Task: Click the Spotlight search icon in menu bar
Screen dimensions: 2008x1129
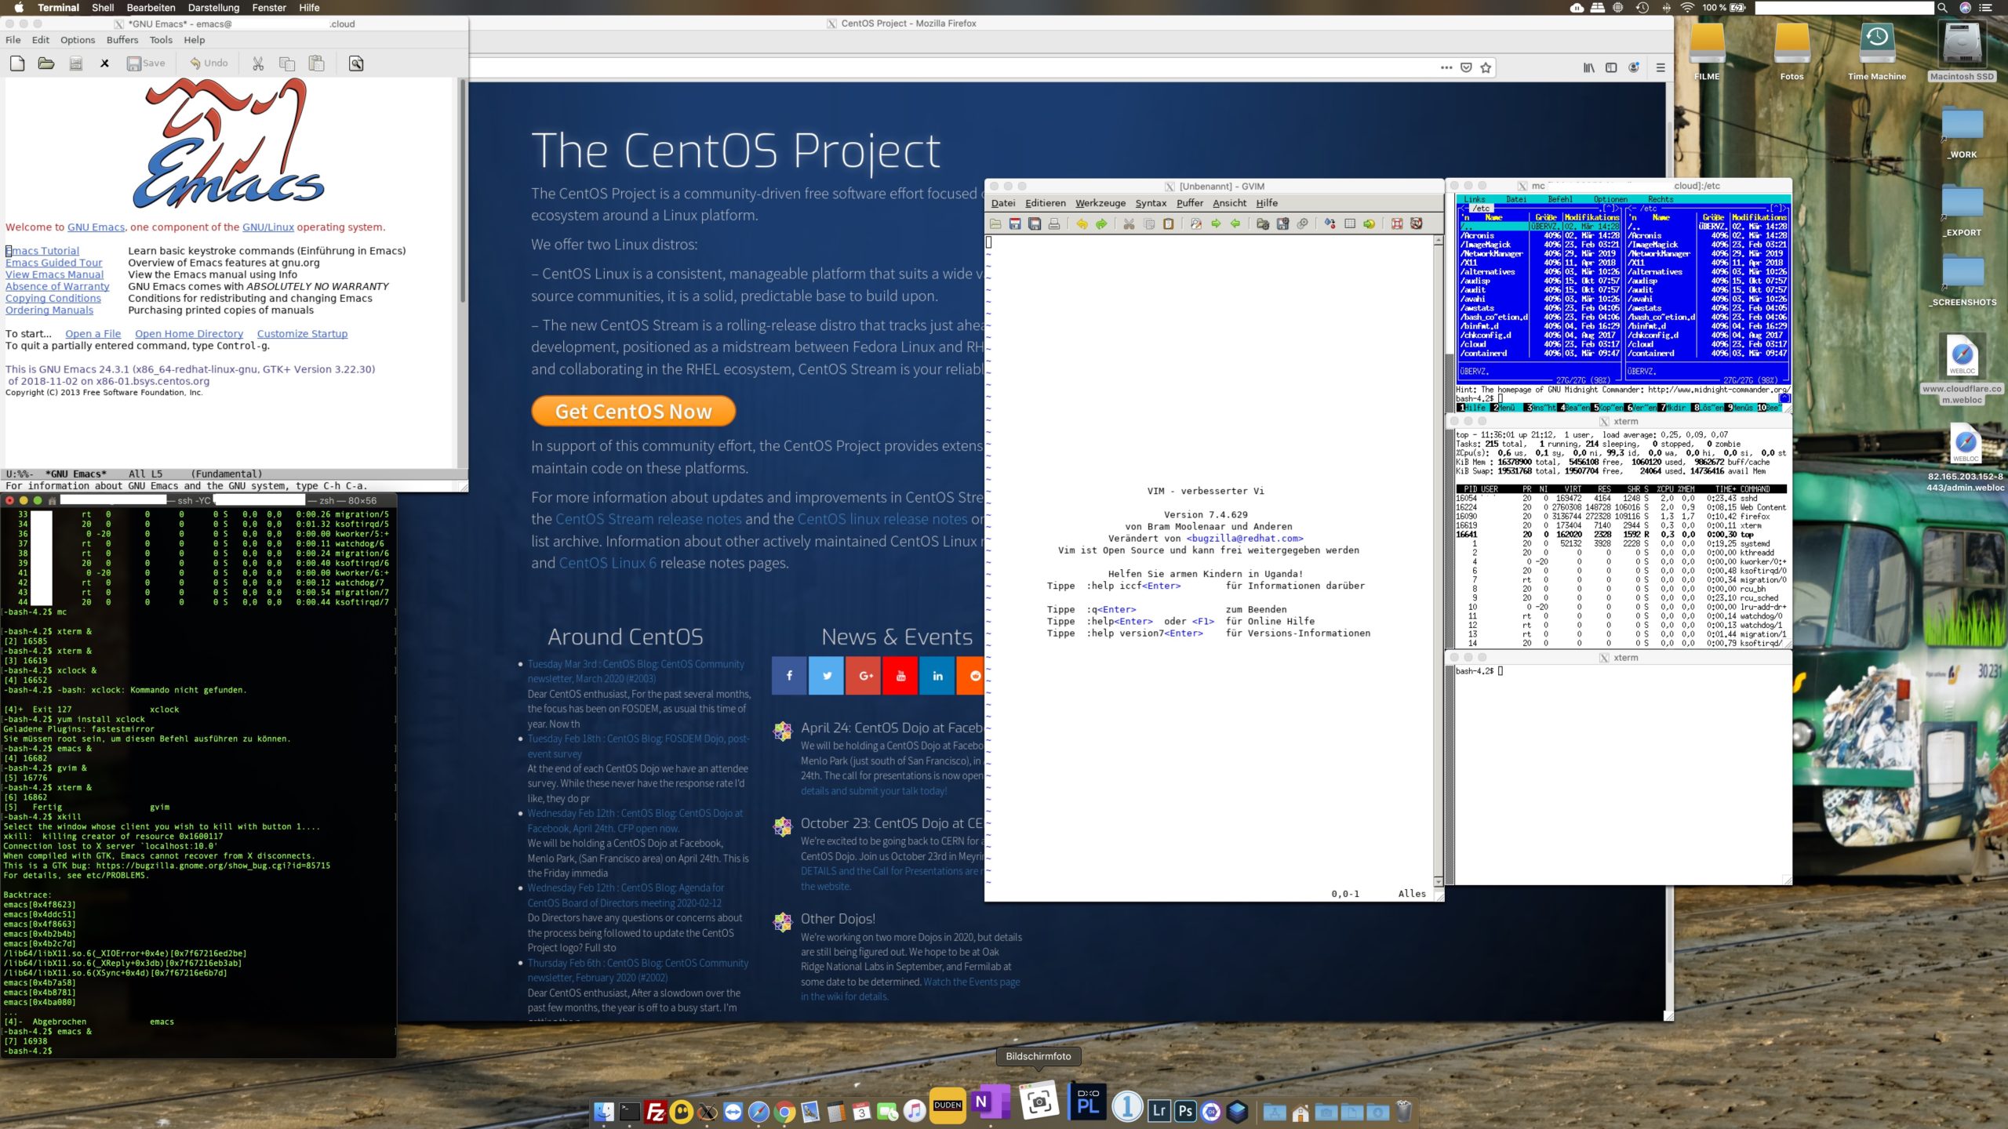Action: point(1942,8)
